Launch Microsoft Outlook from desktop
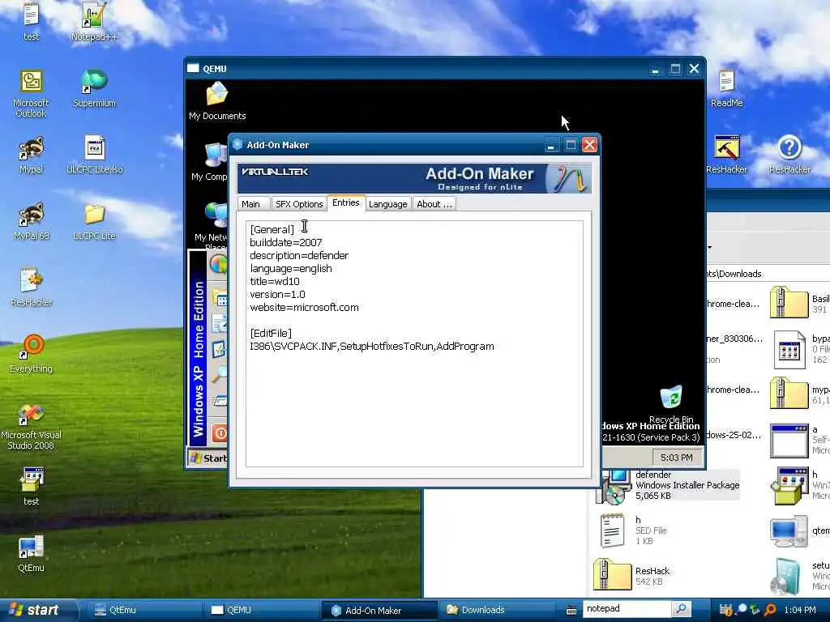The height and width of the screenshot is (622, 830). pos(31,94)
